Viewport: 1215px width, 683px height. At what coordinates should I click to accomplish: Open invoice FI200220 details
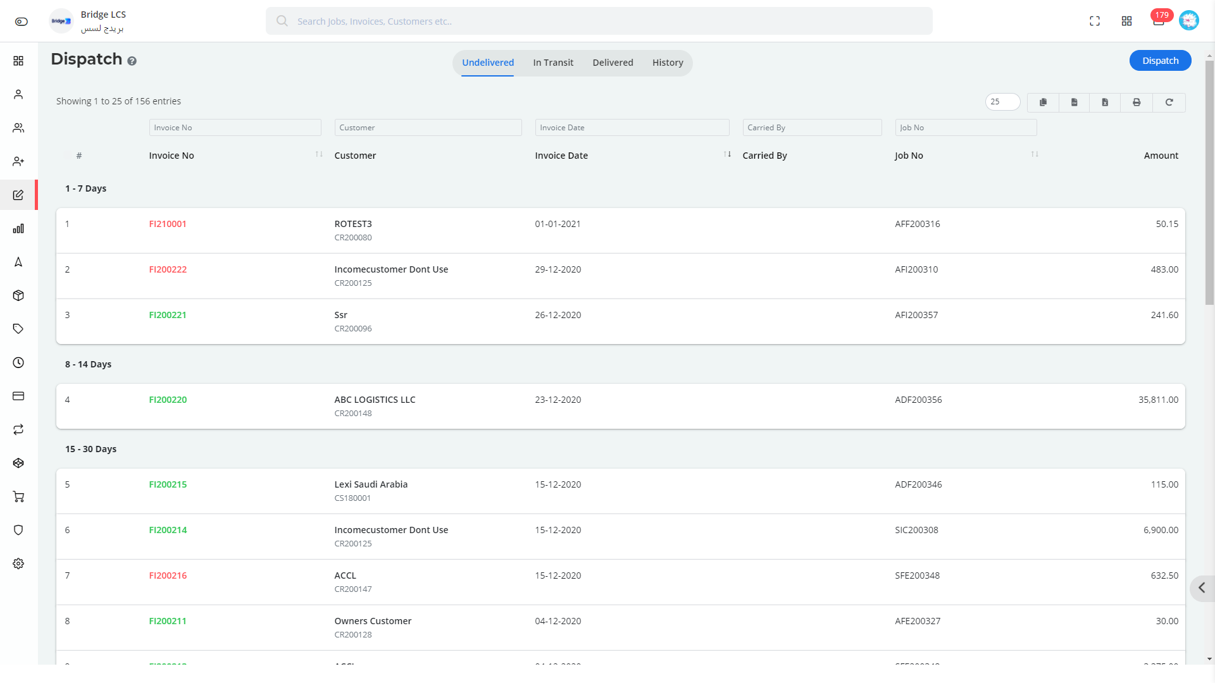[168, 400]
